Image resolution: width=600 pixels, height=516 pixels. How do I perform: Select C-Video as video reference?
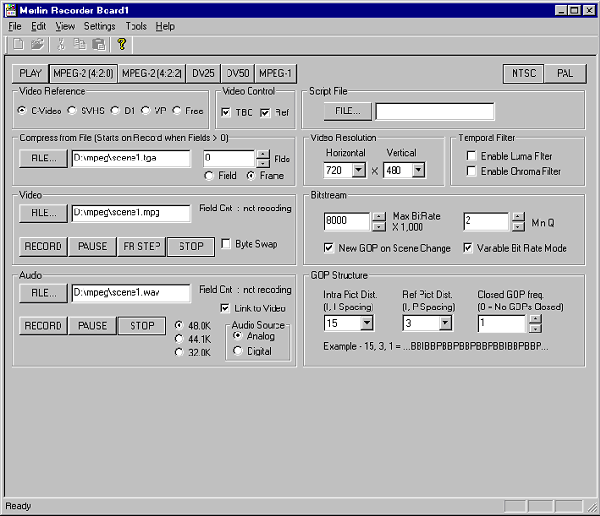coord(39,111)
